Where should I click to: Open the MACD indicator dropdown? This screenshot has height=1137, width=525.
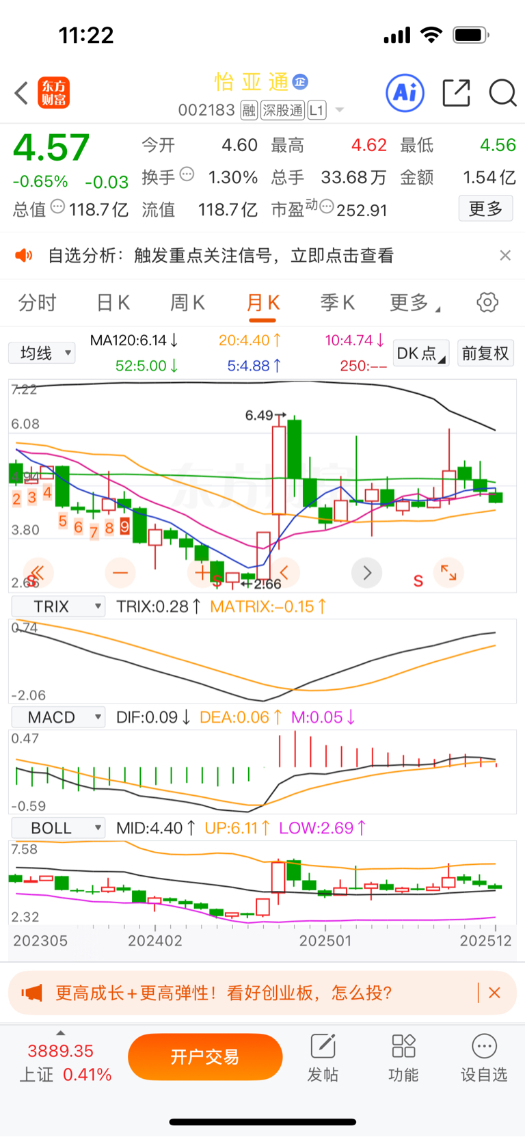[x=58, y=717]
